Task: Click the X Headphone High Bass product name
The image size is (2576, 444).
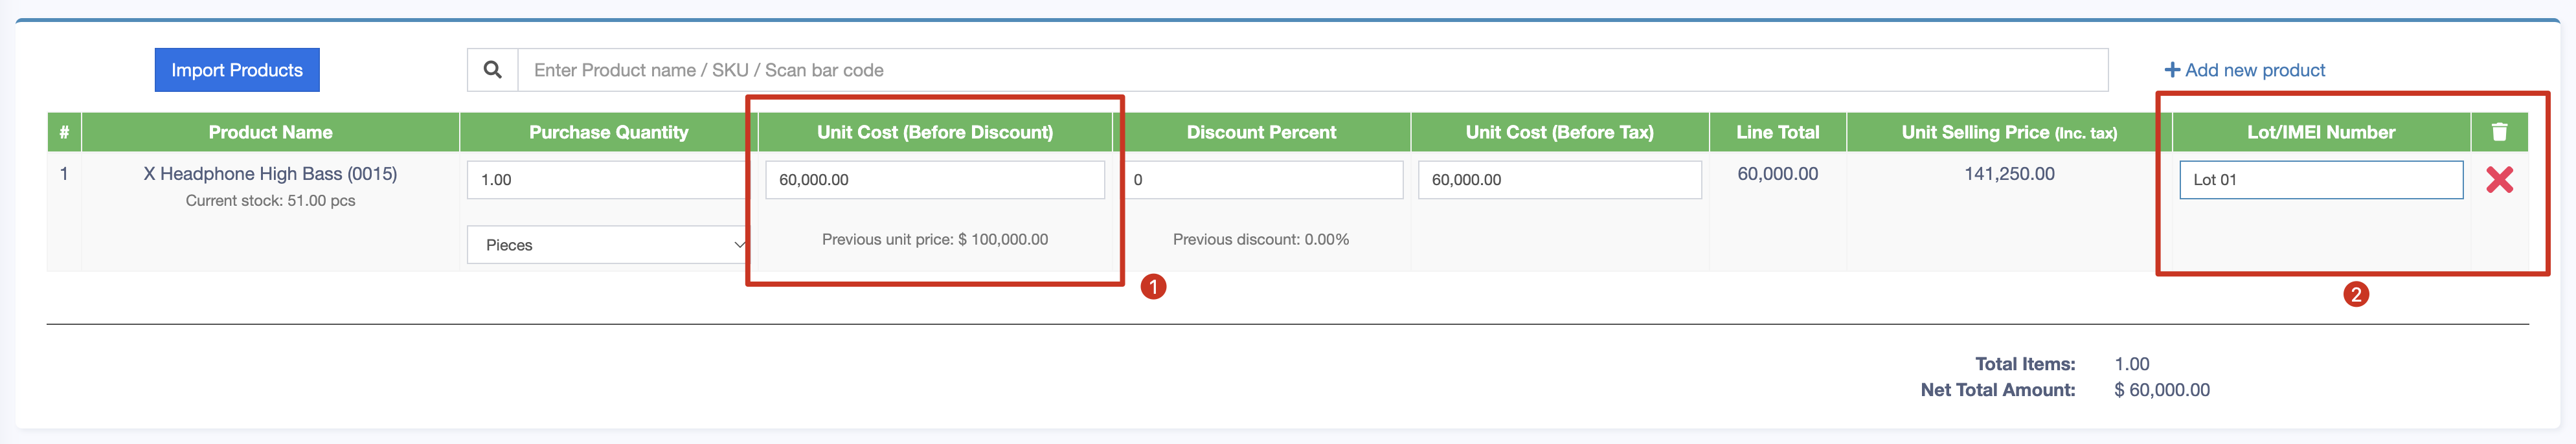Action: pos(270,174)
